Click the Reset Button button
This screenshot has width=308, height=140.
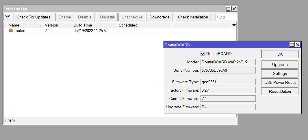click(x=280, y=91)
